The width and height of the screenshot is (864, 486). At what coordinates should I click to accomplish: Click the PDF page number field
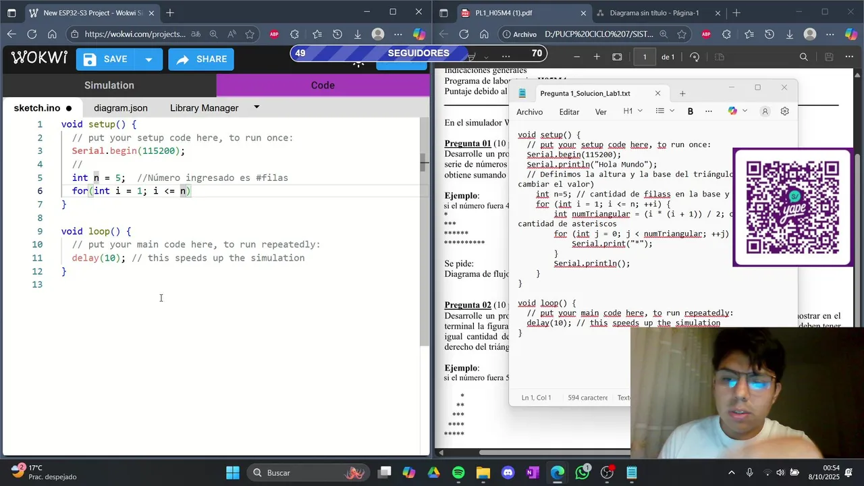[645, 57]
